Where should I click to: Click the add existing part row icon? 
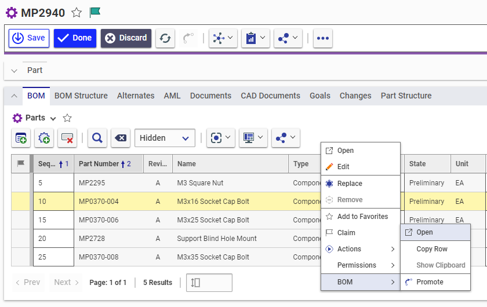point(21,138)
